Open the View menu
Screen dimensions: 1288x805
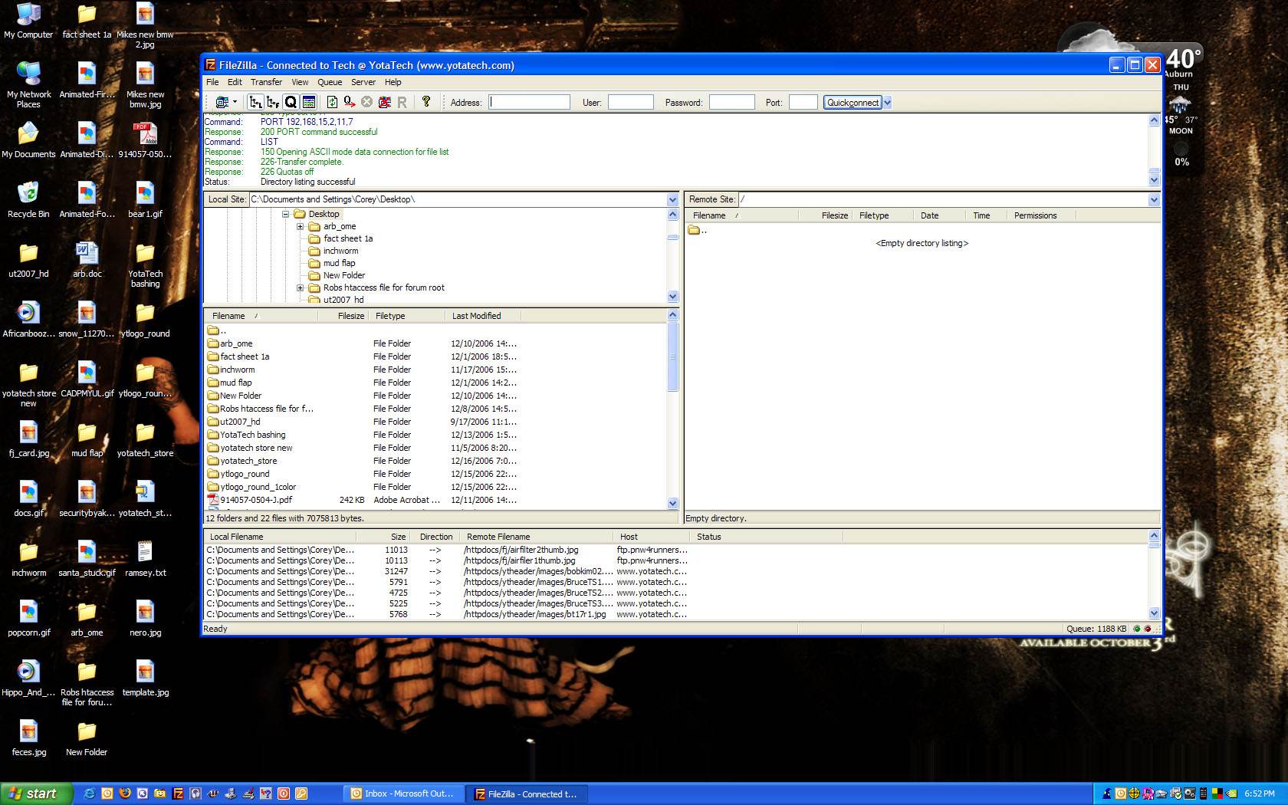(300, 82)
